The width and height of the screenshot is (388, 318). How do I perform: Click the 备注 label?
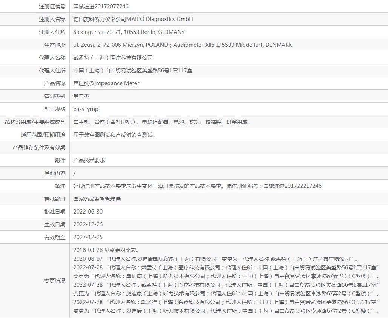coord(60,186)
